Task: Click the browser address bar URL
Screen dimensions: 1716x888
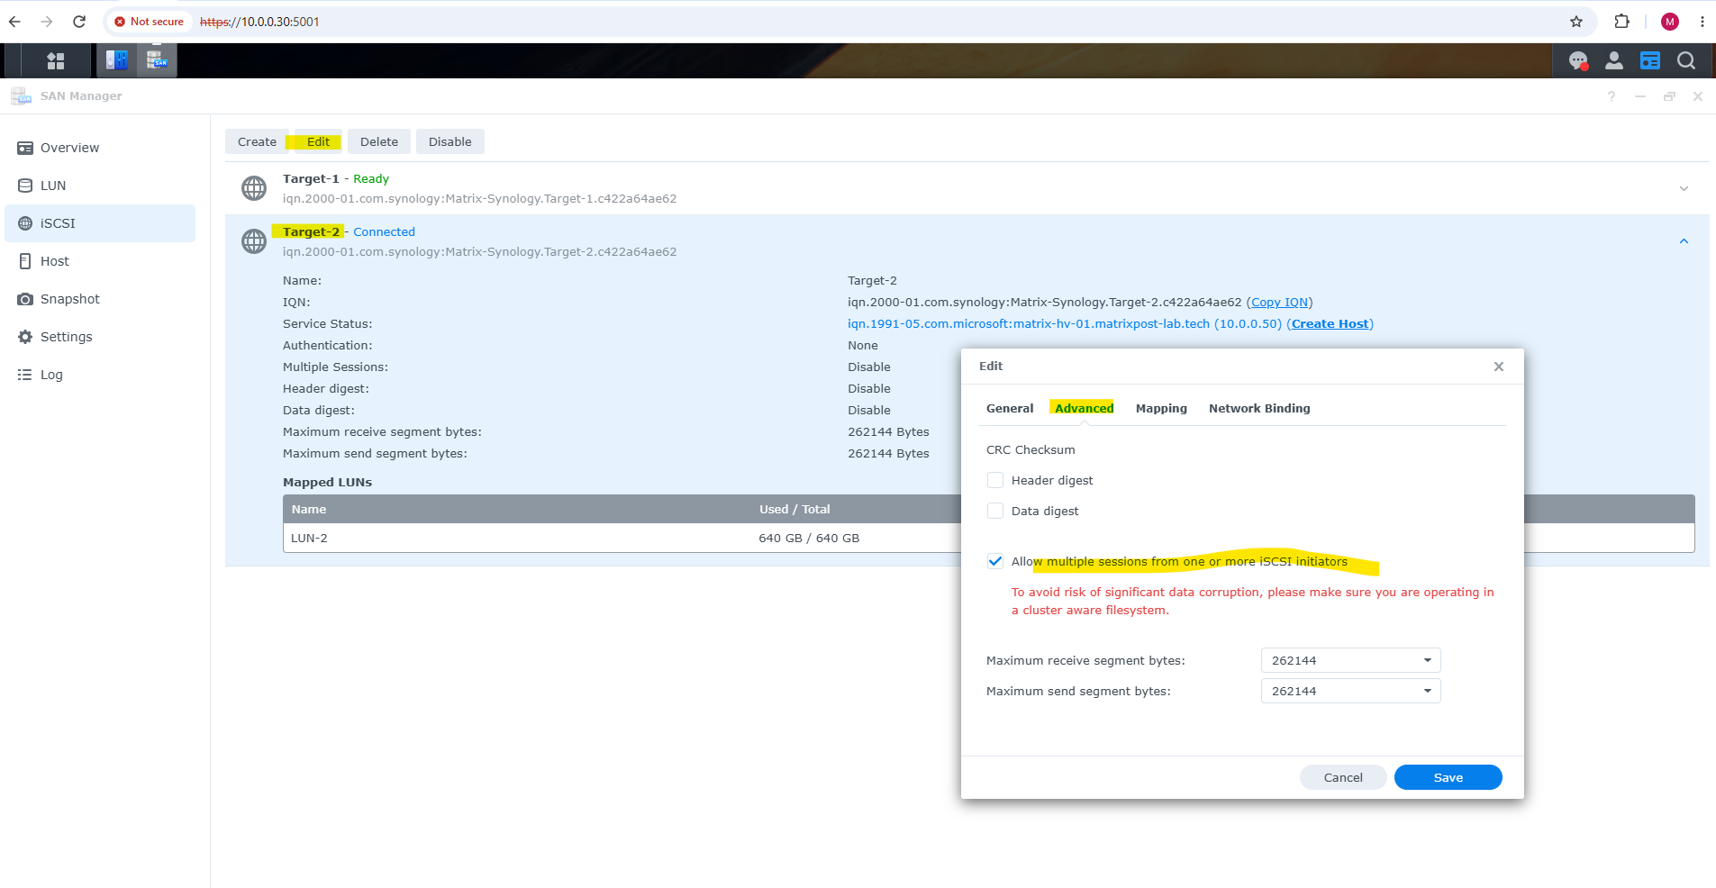Action: 259,22
